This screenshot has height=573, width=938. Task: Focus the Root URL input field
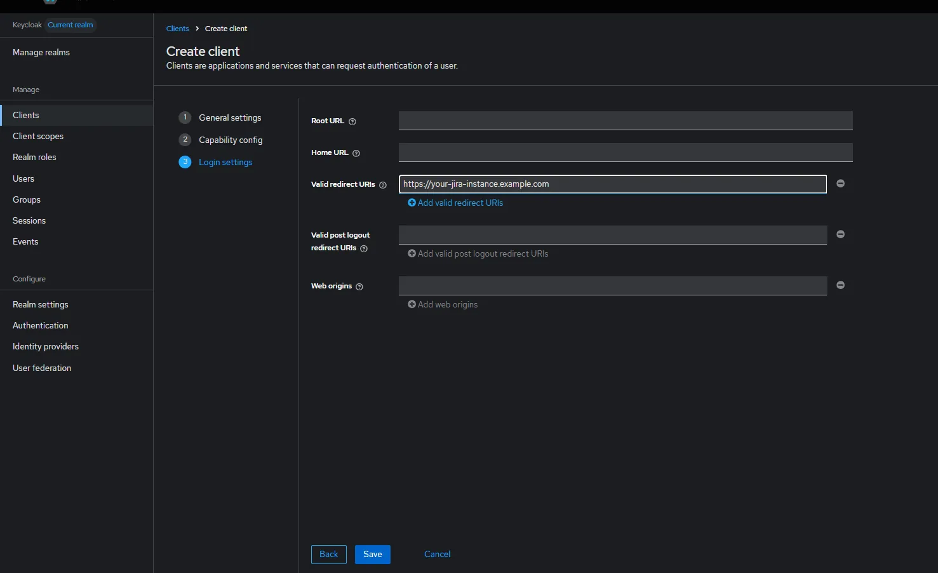[626, 121]
